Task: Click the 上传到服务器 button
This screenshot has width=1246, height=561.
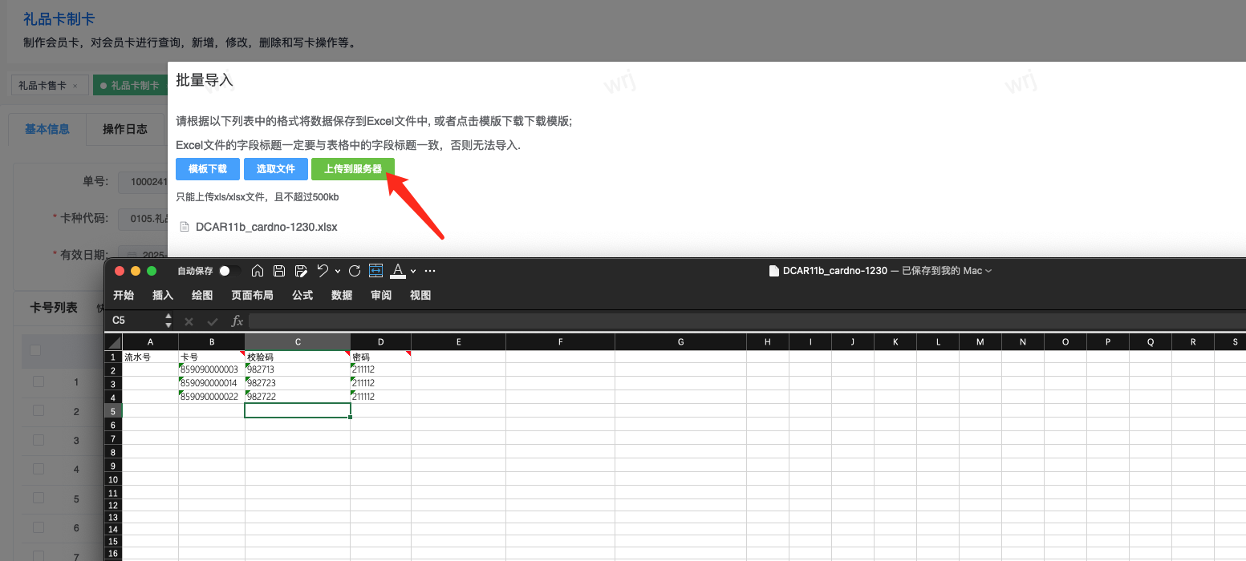Action: [353, 169]
